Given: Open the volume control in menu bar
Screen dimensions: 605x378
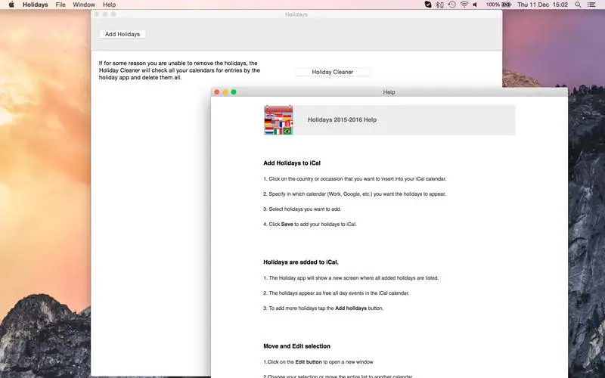Looking at the screenshot, I should (x=476, y=5).
